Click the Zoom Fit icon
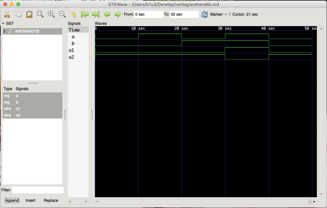 [40, 14]
